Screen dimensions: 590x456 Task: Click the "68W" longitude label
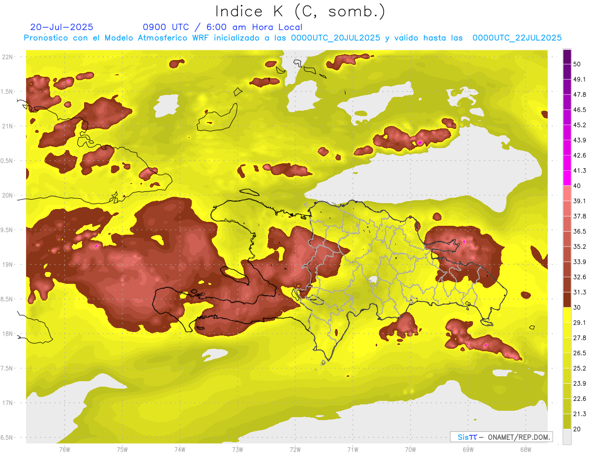[526, 449]
